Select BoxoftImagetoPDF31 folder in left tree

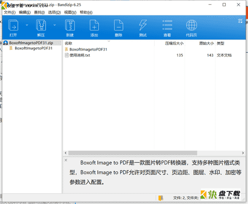[x=34, y=48]
